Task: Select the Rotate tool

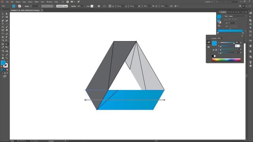Action: coord(3,34)
